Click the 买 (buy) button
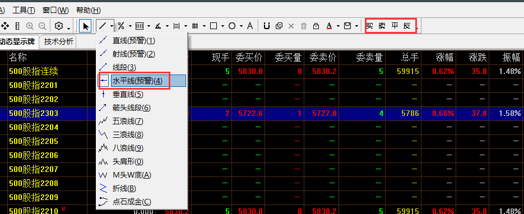Image resolution: width=524 pixels, height=214 pixels. point(370,26)
